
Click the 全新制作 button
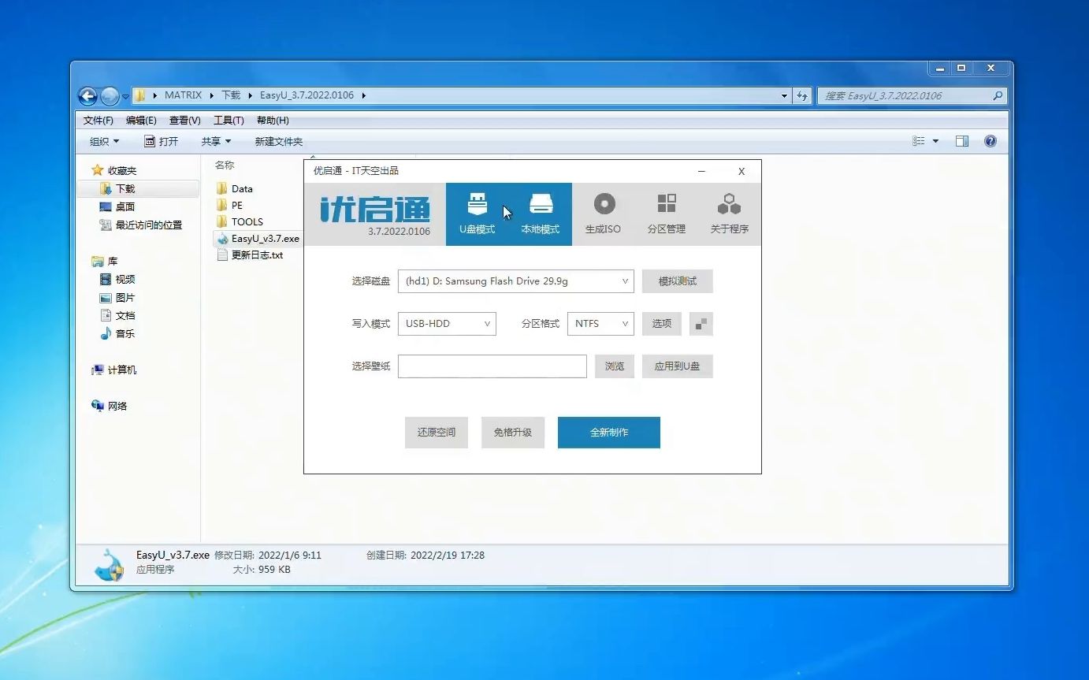(609, 433)
